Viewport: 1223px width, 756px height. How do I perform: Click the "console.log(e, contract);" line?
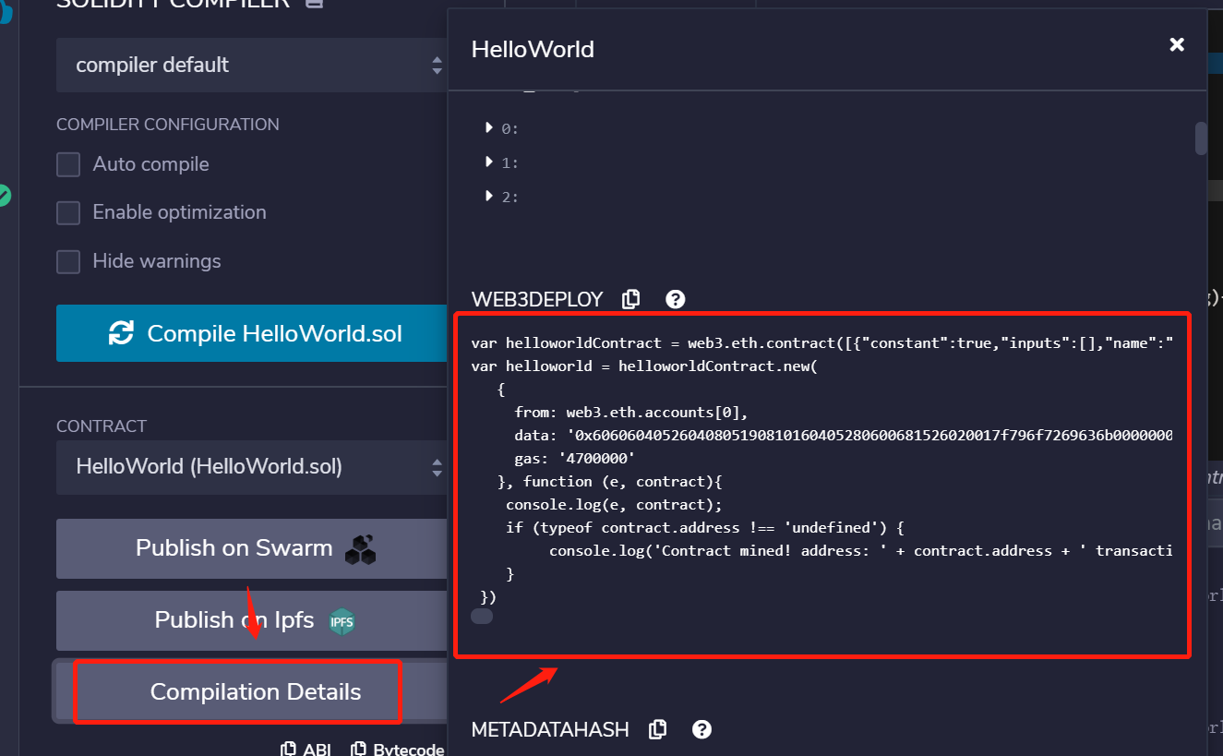pos(614,504)
